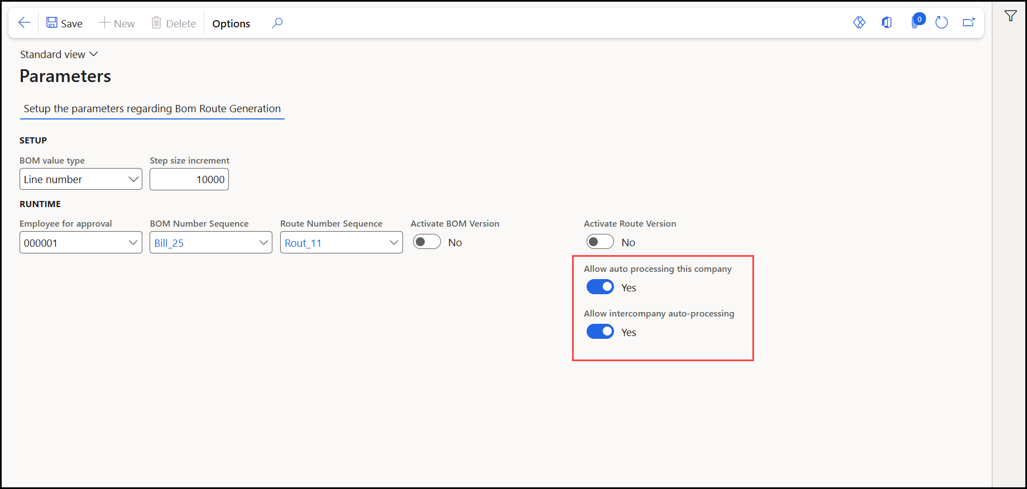This screenshot has width=1027, height=489.
Task: Click the Step size increment field
Action: coord(189,179)
